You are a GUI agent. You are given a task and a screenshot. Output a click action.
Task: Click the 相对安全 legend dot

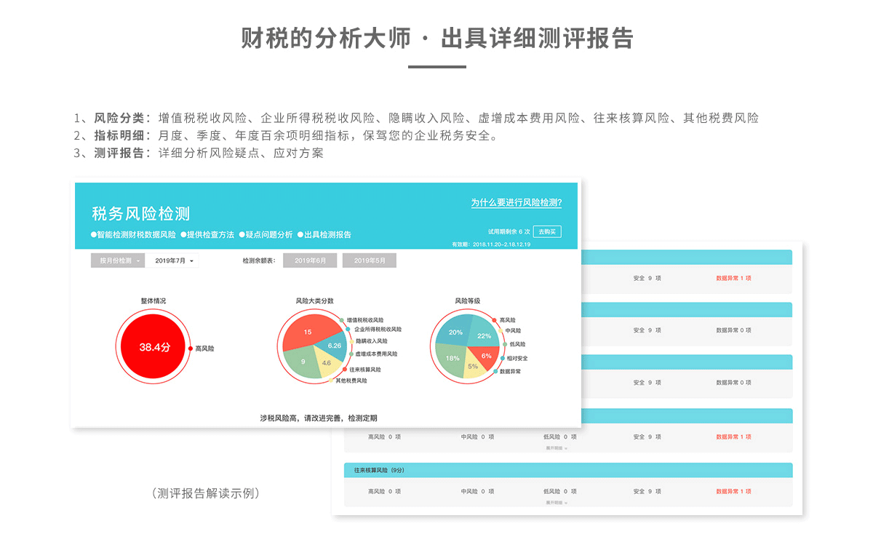[x=502, y=358]
